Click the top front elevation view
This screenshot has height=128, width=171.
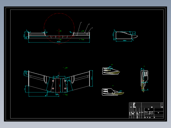click(59, 35)
